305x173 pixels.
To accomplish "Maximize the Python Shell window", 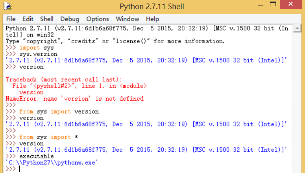I will pyautogui.click(x=273, y=4).
